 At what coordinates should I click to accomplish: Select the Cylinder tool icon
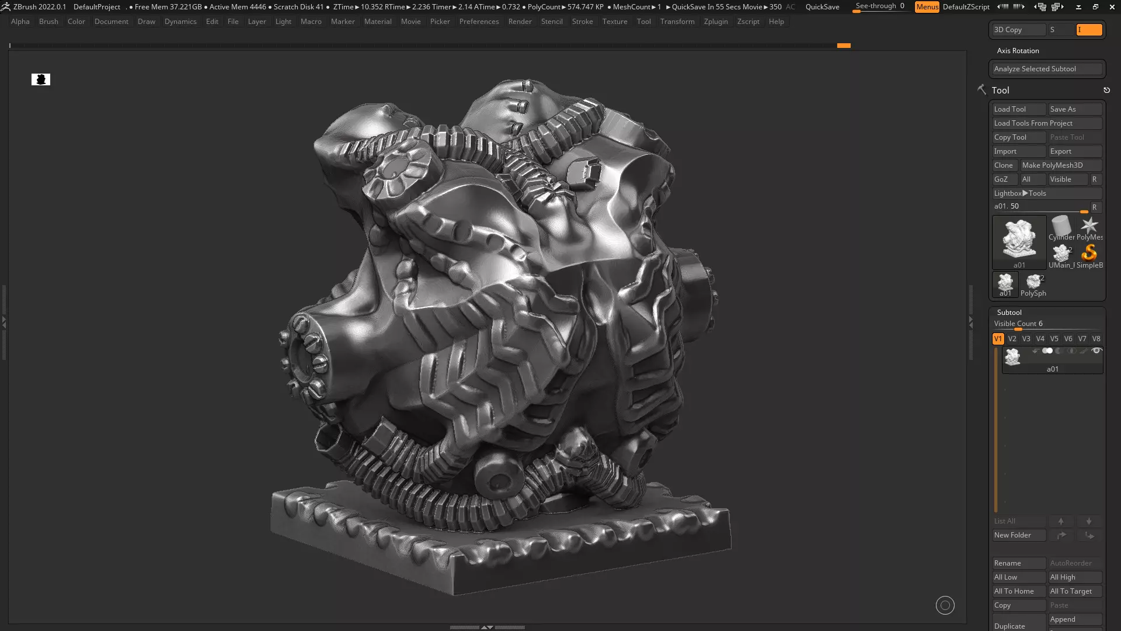(1061, 228)
